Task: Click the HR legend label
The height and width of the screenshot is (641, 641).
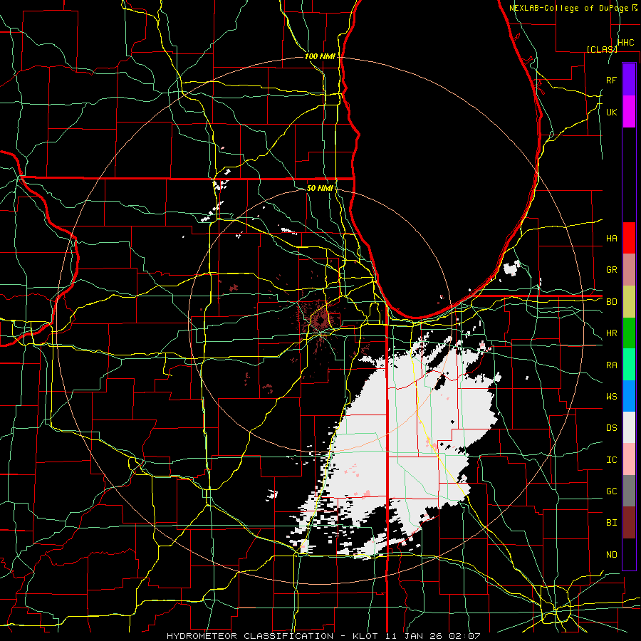Action: click(x=611, y=333)
